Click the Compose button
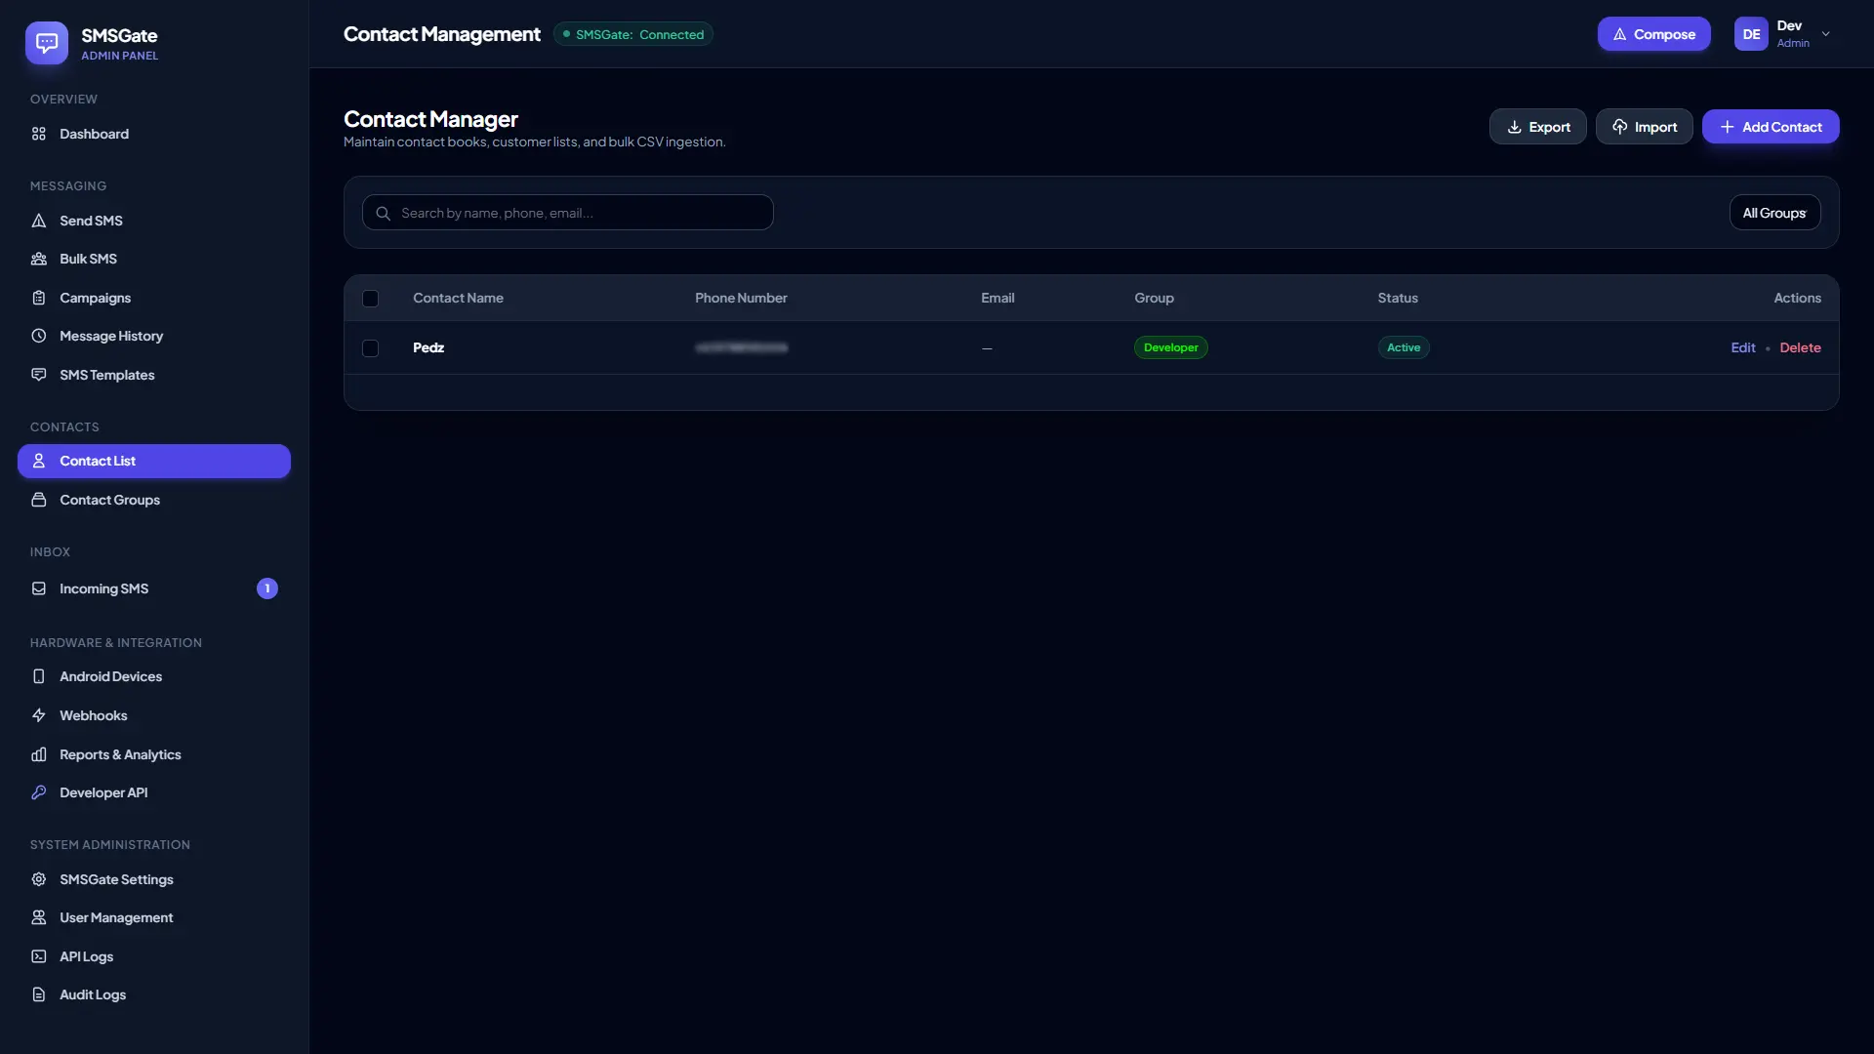Image resolution: width=1874 pixels, height=1054 pixels. pyautogui.click(x=1653, y=34)
